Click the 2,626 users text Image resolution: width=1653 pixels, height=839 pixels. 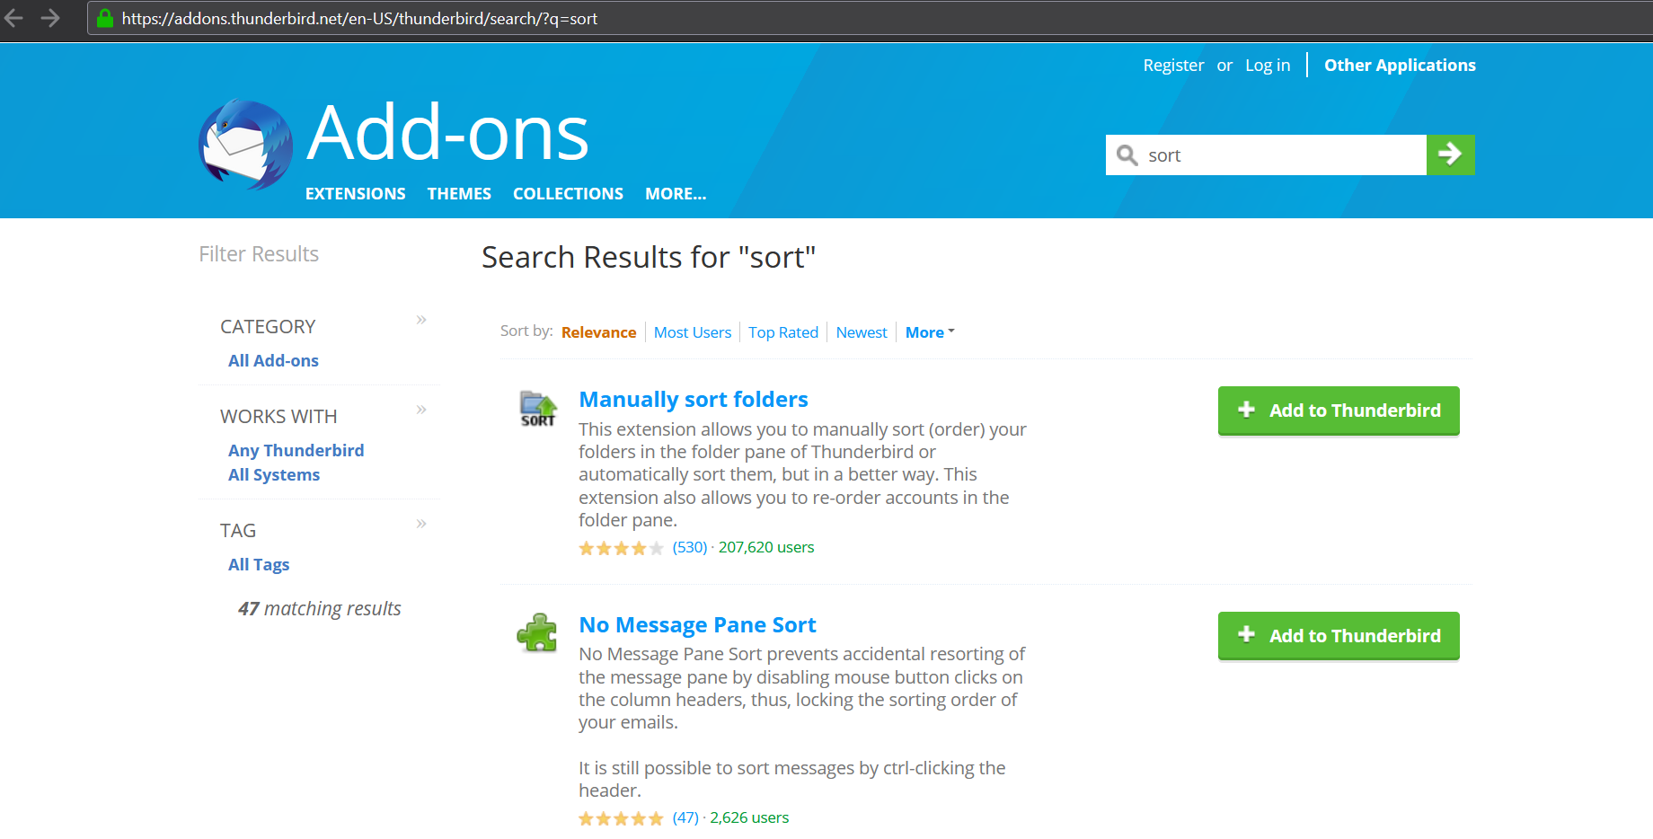(749, 817)
